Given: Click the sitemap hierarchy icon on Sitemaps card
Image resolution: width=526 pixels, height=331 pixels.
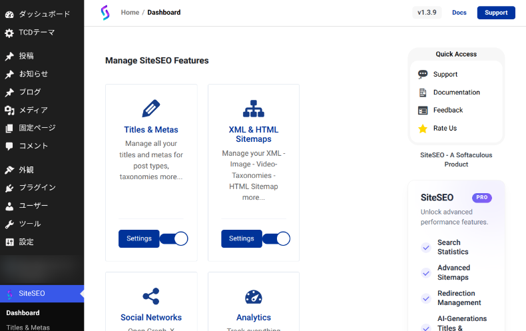Looking at the screenshot, I should 254,109.
